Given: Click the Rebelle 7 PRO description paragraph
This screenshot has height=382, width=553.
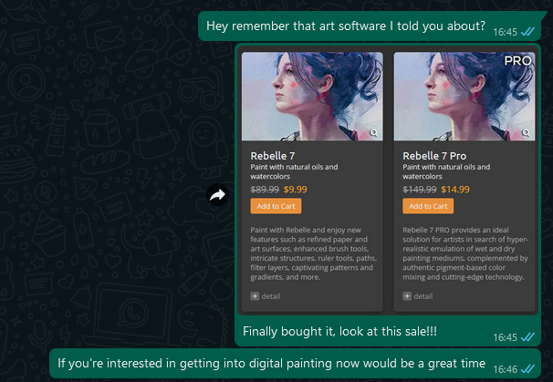Looking at the screenshot, I should [x=465, y=253].
